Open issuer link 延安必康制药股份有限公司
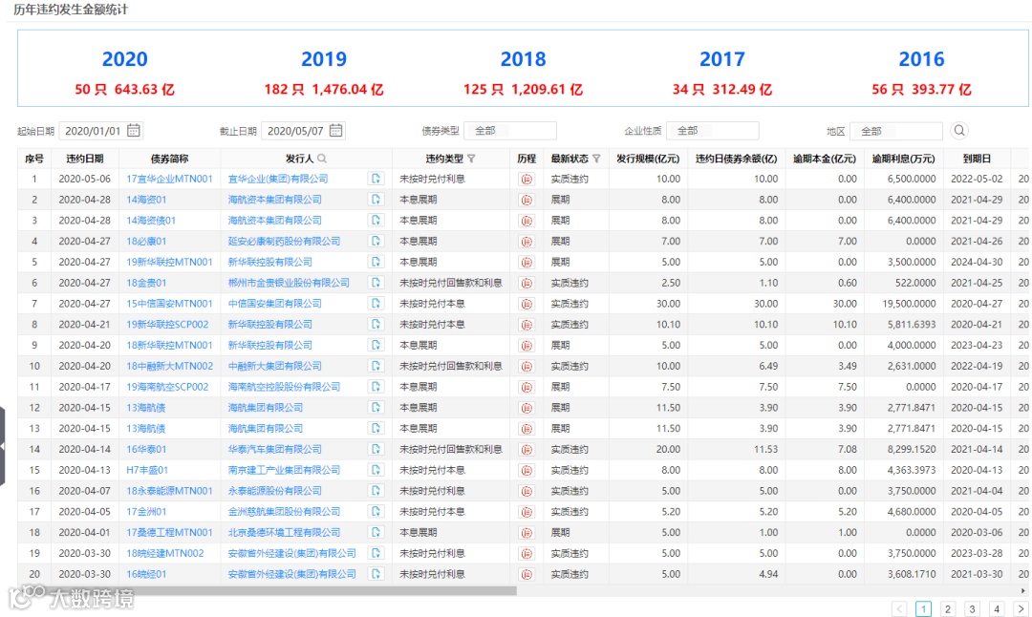 tap(284, 242)
